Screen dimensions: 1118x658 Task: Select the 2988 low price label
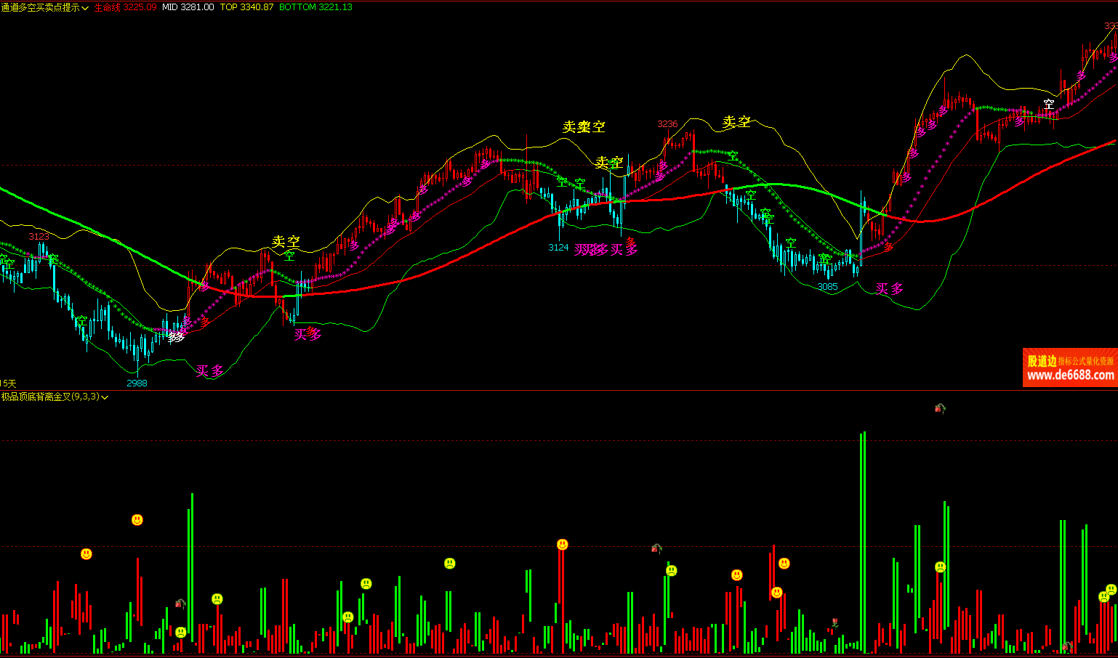137,383
